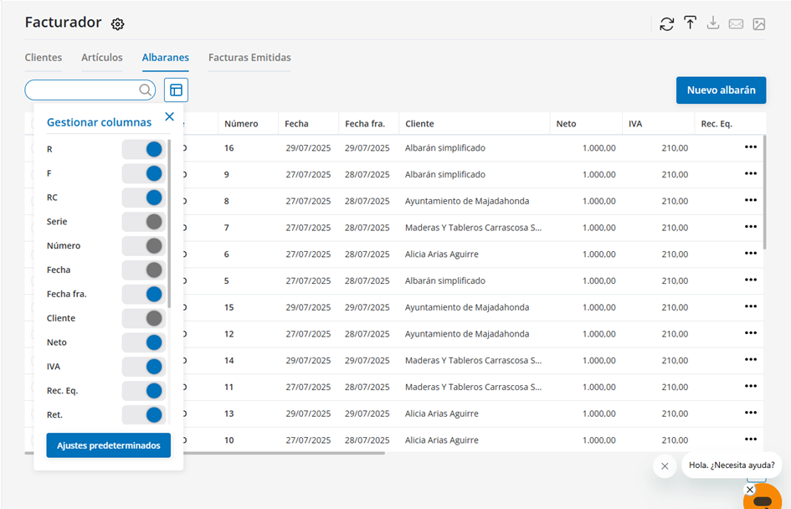Screen dimensions: 791x509
Task: Close the Gestionar columnas panel
Action: click(169, 117)
